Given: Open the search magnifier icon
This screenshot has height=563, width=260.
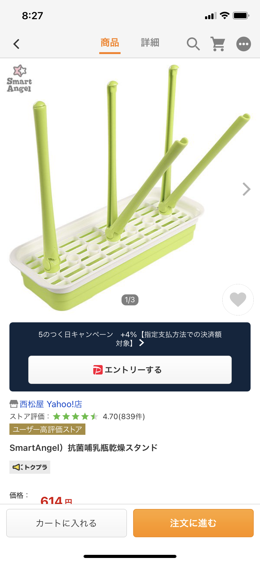Looking at the screenshot, I should (193, 44).
